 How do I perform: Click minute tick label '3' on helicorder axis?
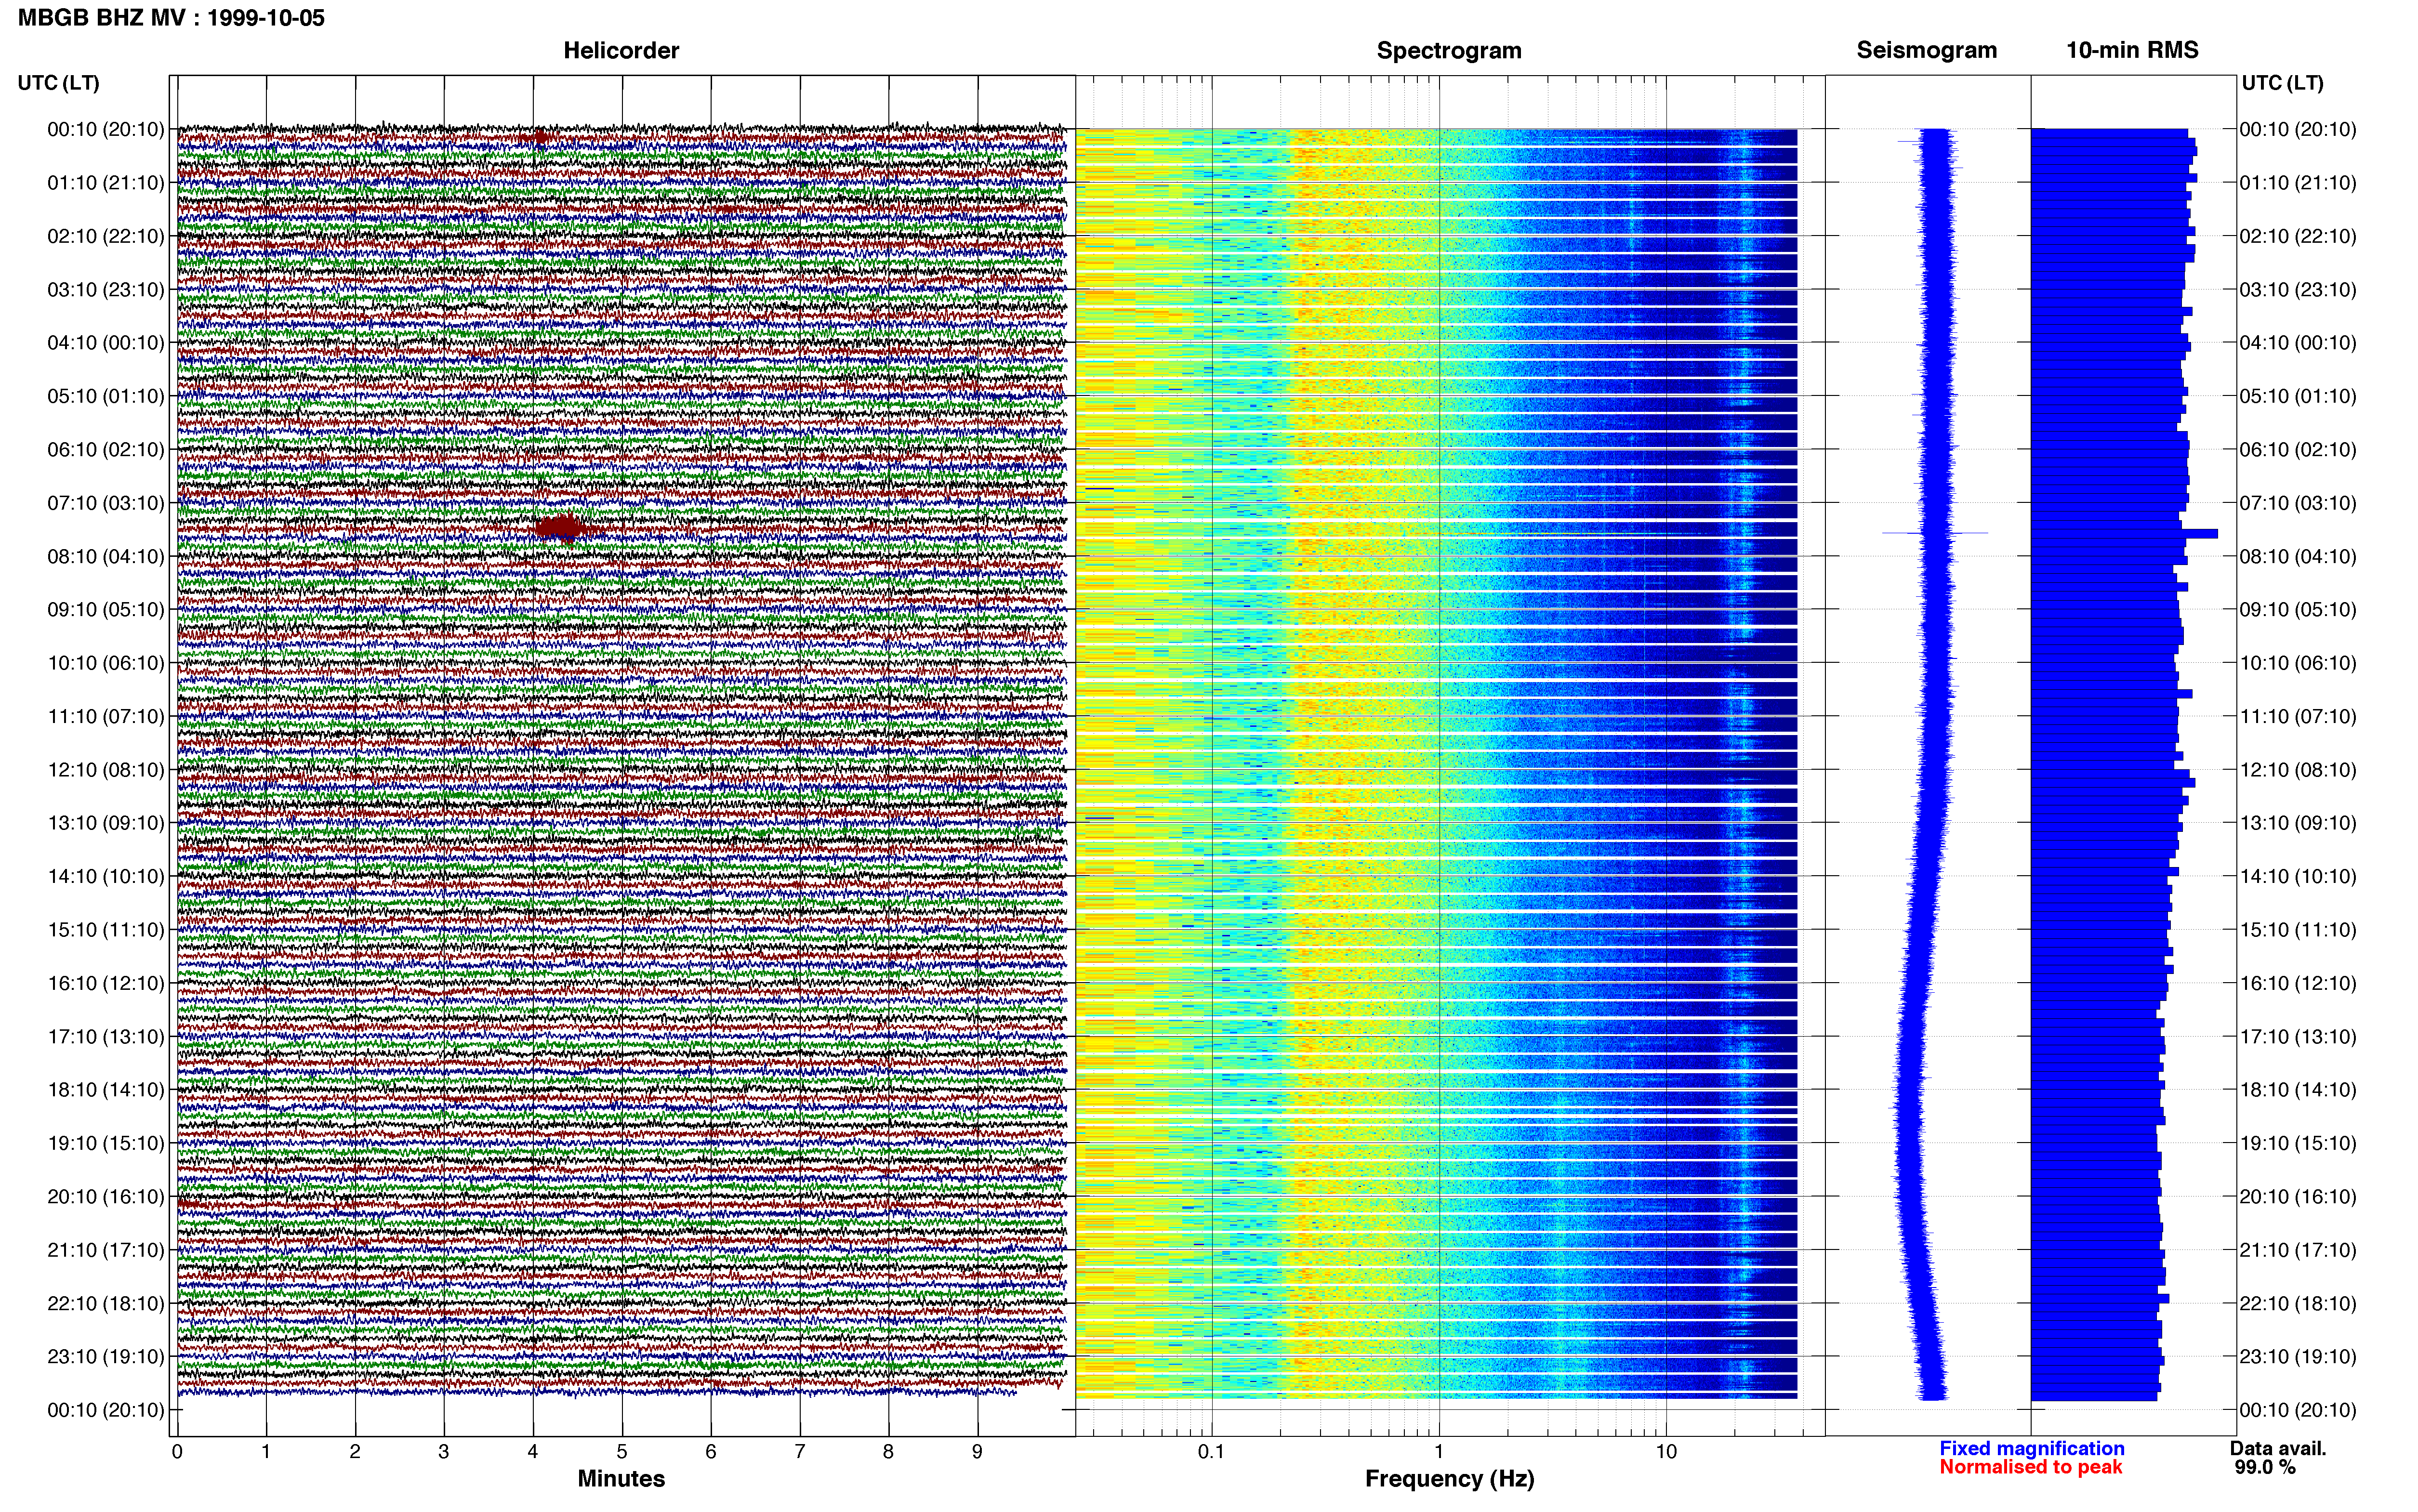point(444,1452)
